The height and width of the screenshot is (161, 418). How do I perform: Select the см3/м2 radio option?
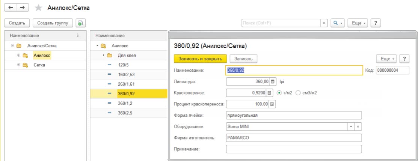tap(298, 93)
